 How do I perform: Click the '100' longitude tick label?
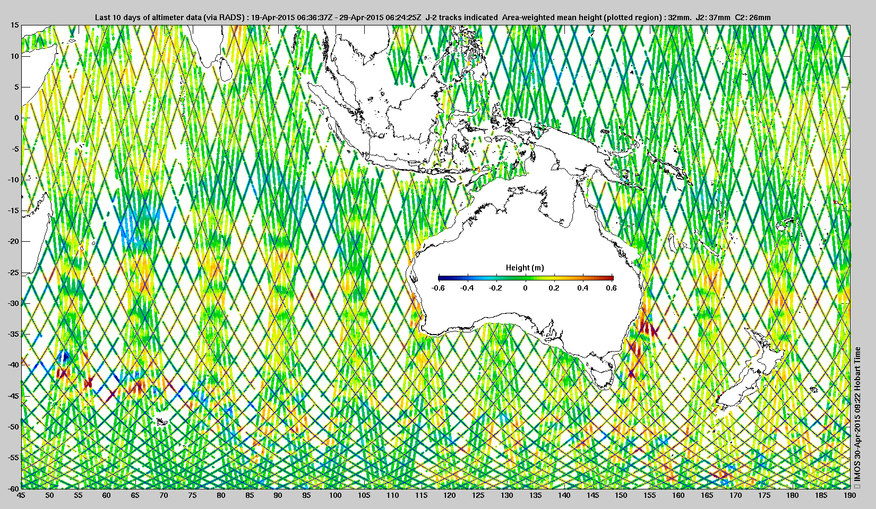point(335,495)
